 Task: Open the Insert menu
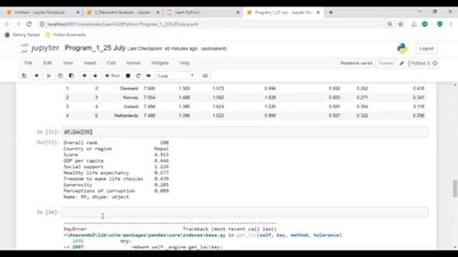coord(90,63)
